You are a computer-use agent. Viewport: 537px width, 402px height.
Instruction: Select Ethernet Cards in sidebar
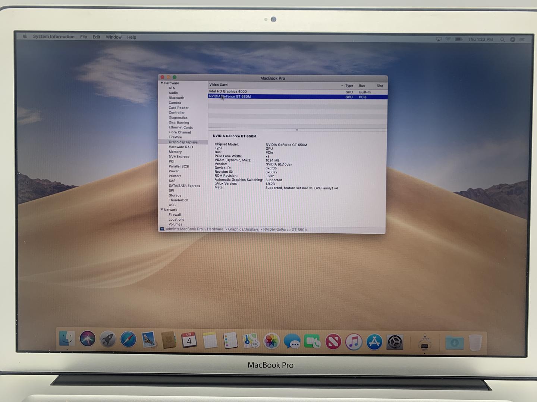click(x=181, y=127)
